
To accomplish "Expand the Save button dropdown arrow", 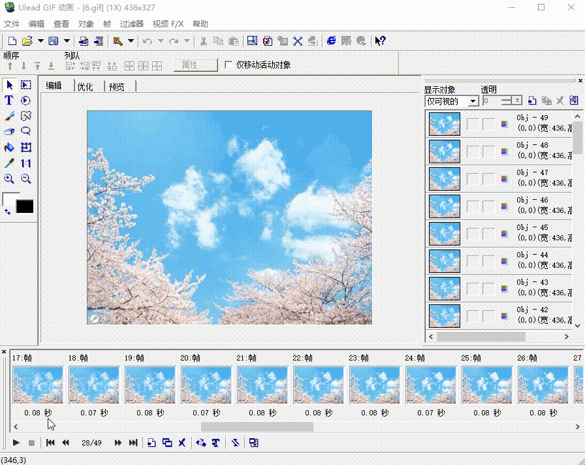I will click(x=66, y=40).
